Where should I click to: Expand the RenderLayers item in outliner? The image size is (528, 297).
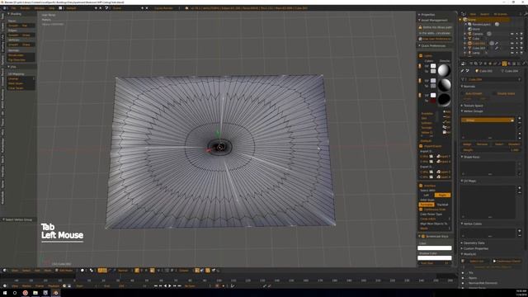[465, 24]
